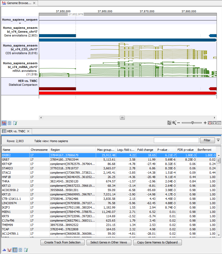222x254 pixels.
Task: Activate the selection arrow tool
Action: coord(169,123)
